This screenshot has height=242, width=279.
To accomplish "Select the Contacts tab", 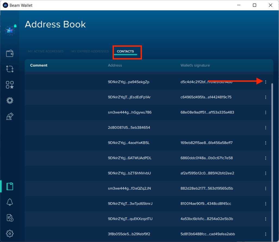I will click(x=125, y=52).
